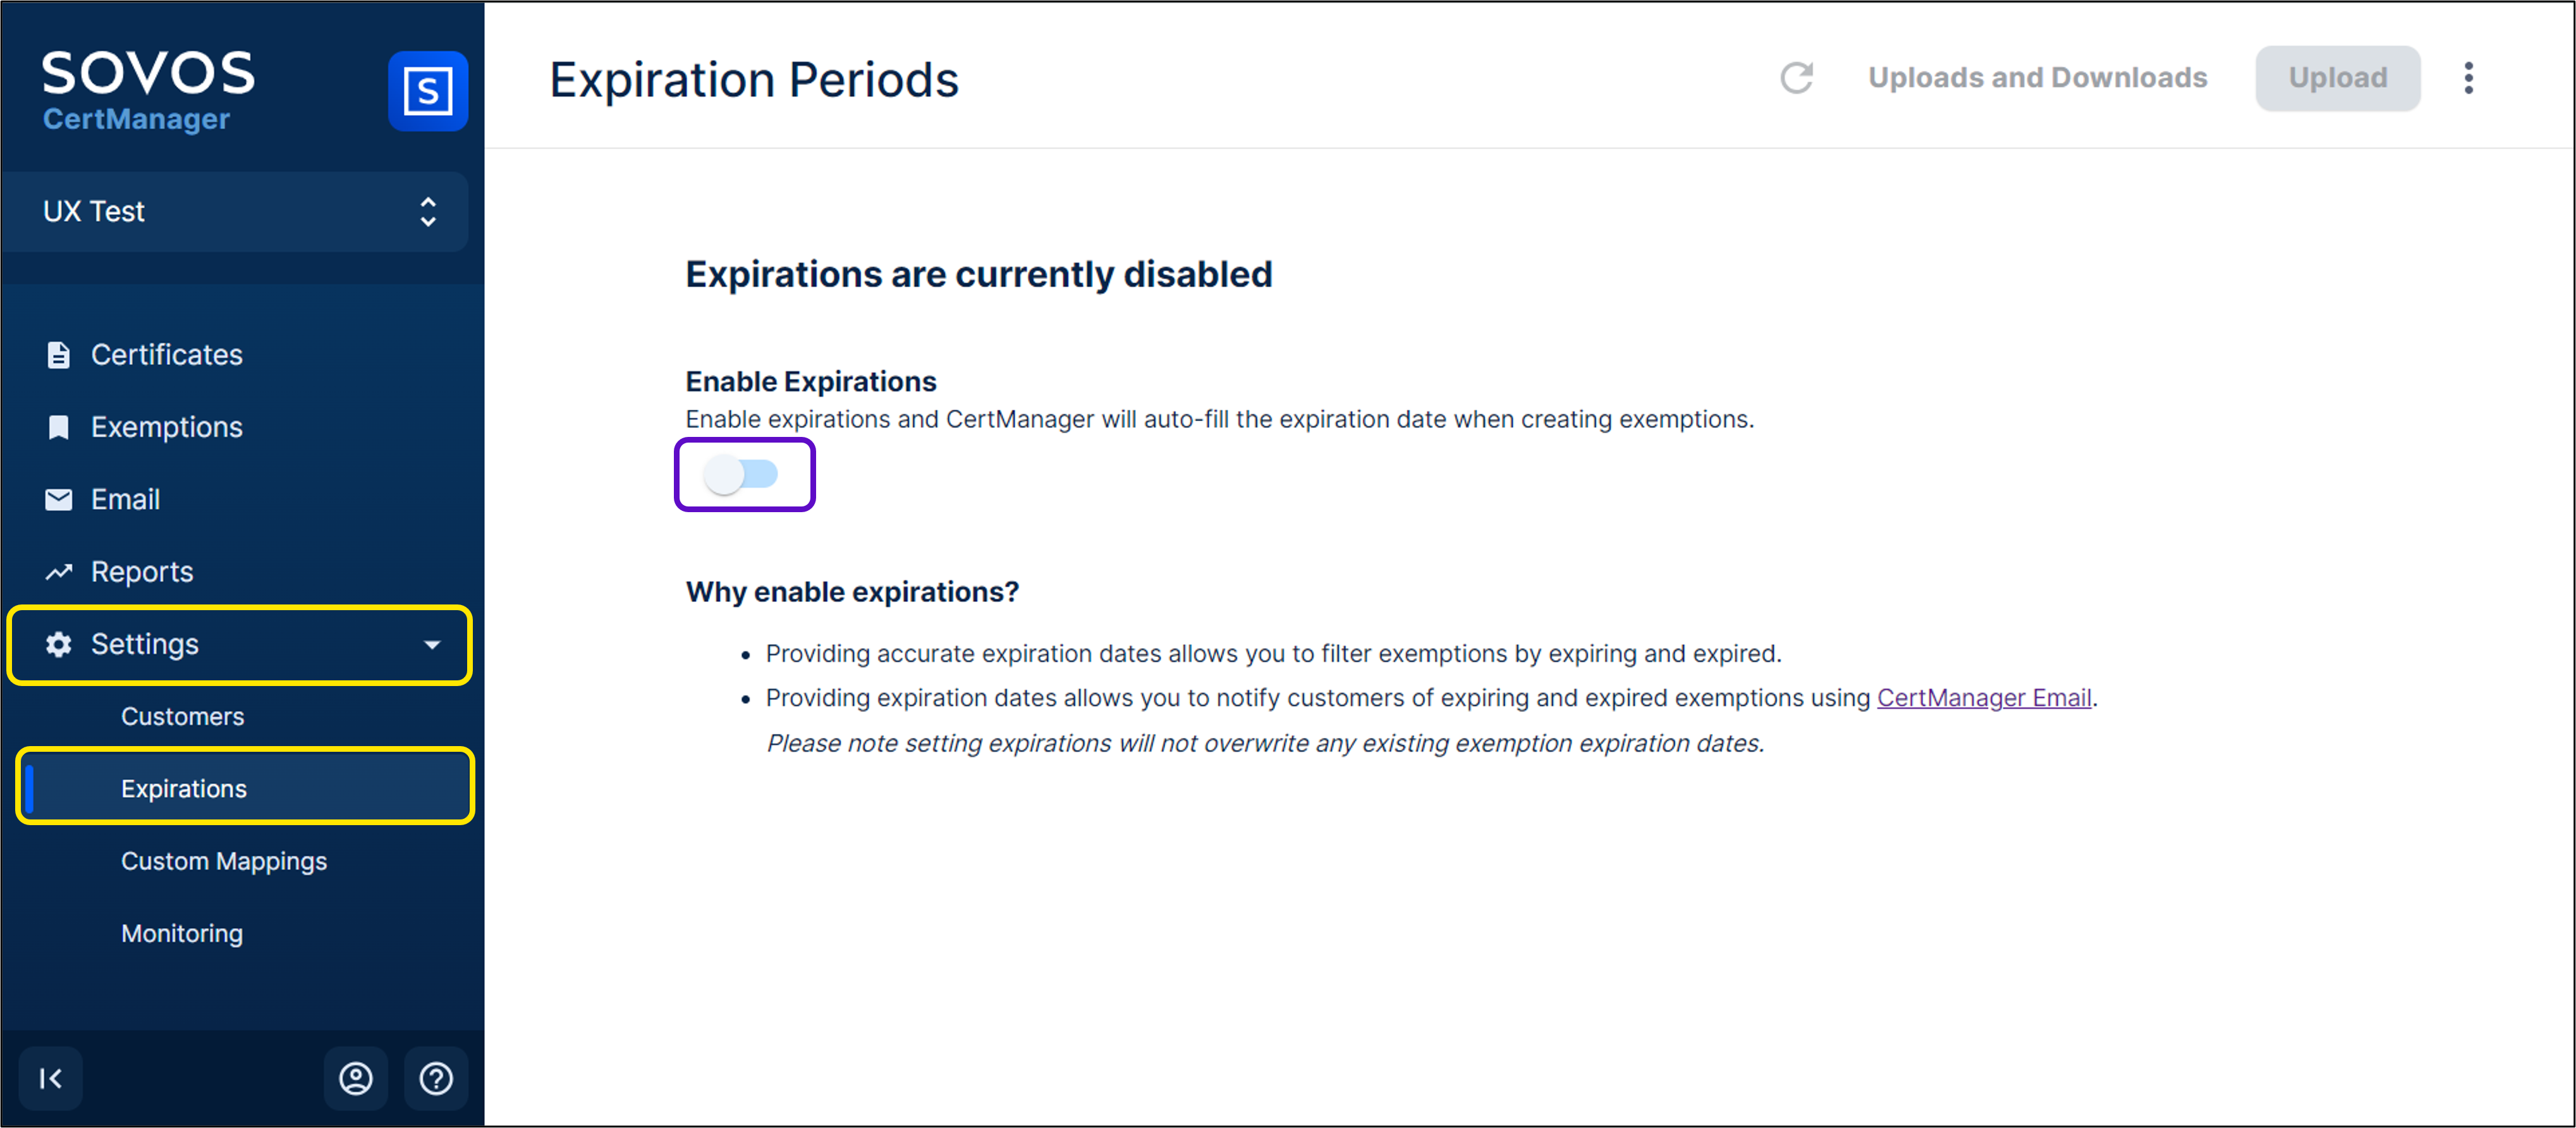
Task: Open the user account profile icon
Action: pos(356,1078)
